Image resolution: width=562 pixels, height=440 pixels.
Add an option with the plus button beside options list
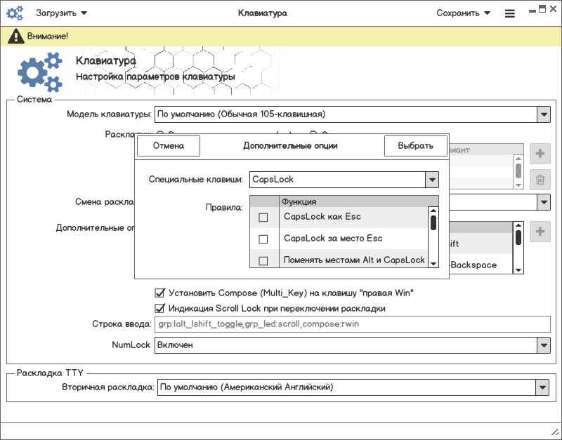[540, 232]
